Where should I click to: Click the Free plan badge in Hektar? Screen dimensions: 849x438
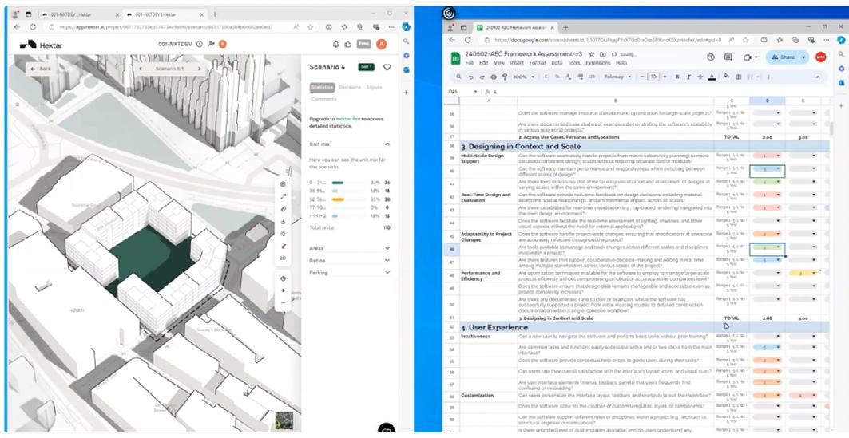[x=364, y=45]
